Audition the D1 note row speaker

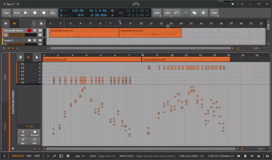click(40, 82)
